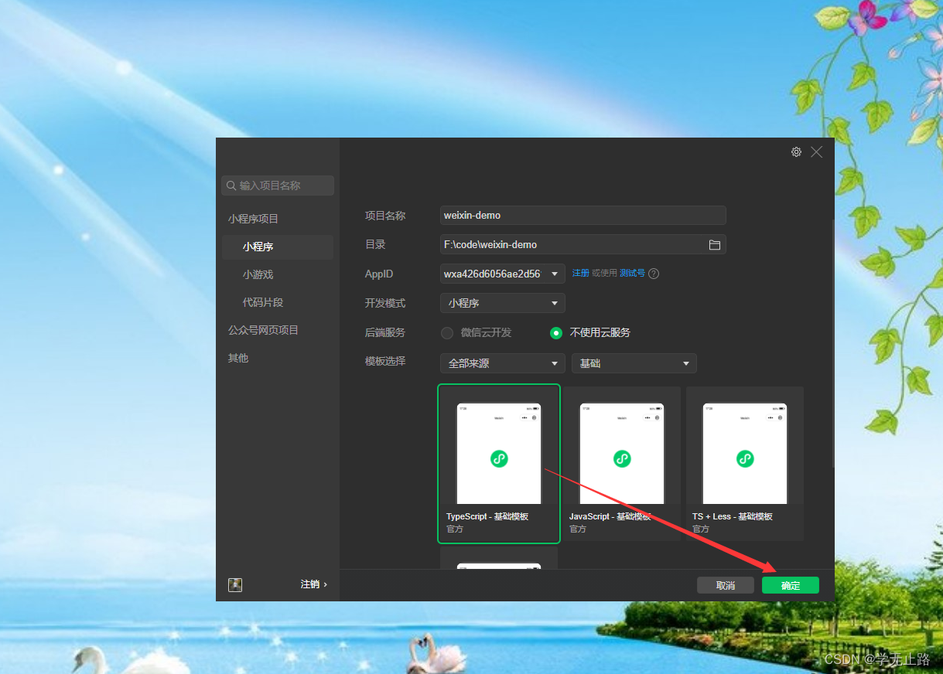Open the 开发模式 dropdown
Image resolution: width=943 pixels, height=674 pixels.
[502, 303]
